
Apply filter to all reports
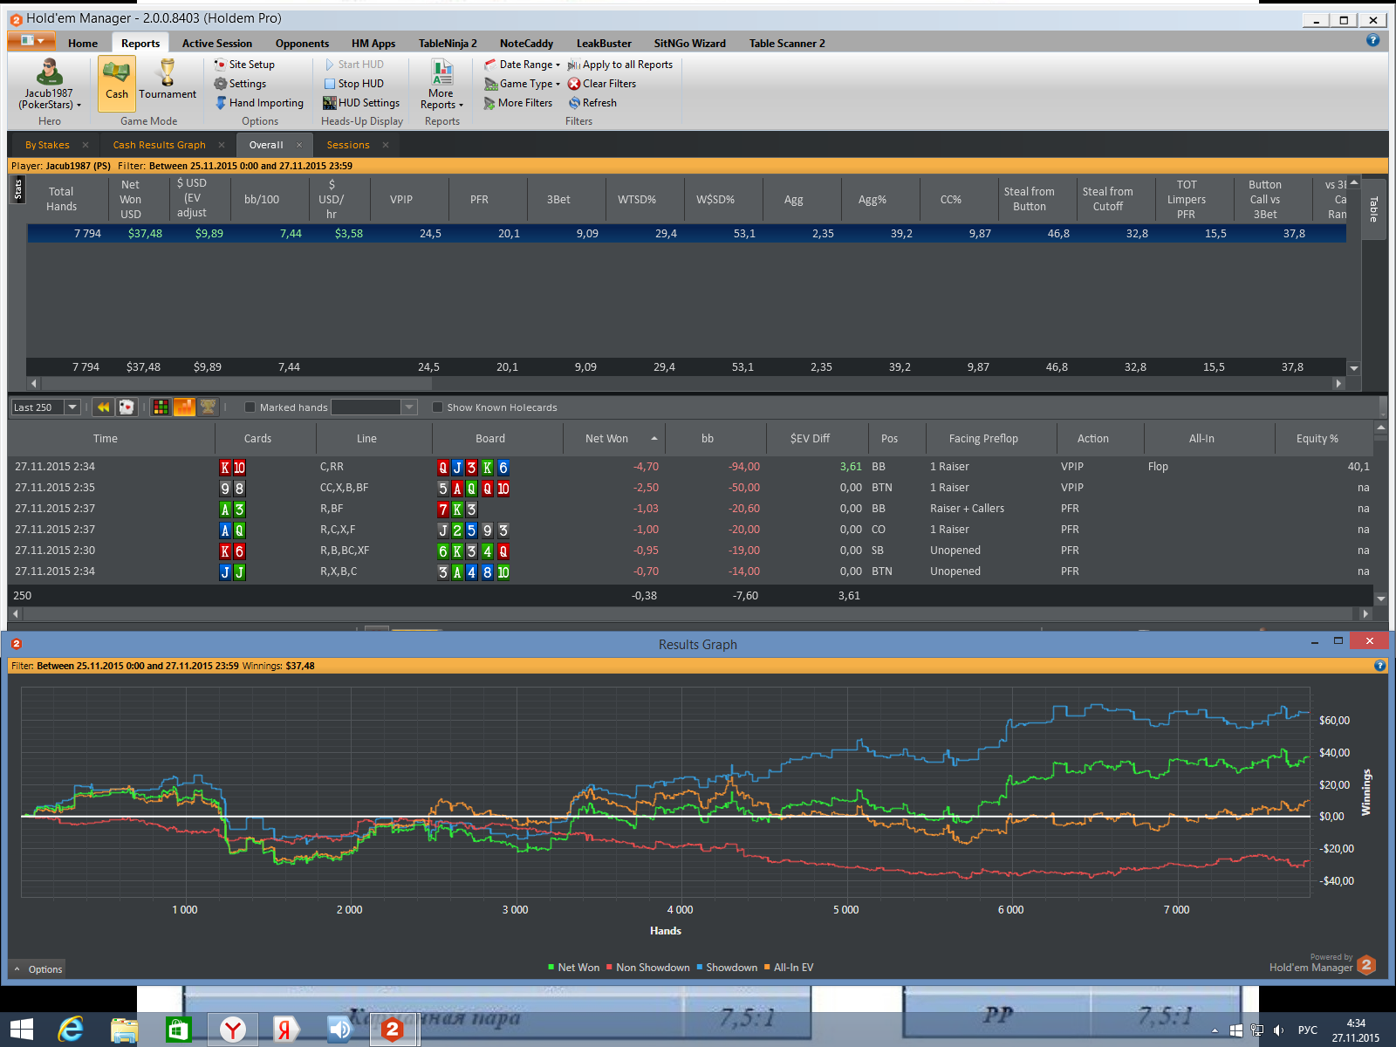pos(620,65)
